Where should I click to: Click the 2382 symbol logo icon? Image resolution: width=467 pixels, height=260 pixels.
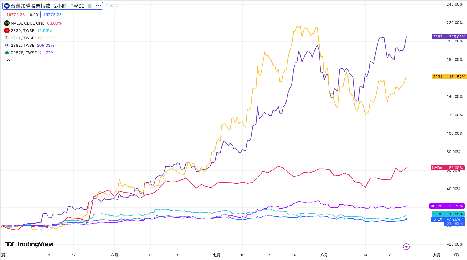coord(7,45)
